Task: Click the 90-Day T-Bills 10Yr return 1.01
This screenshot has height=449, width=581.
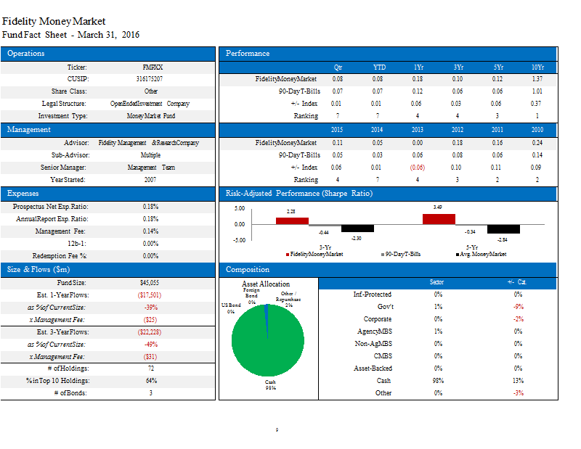Action: pos(537,91)
